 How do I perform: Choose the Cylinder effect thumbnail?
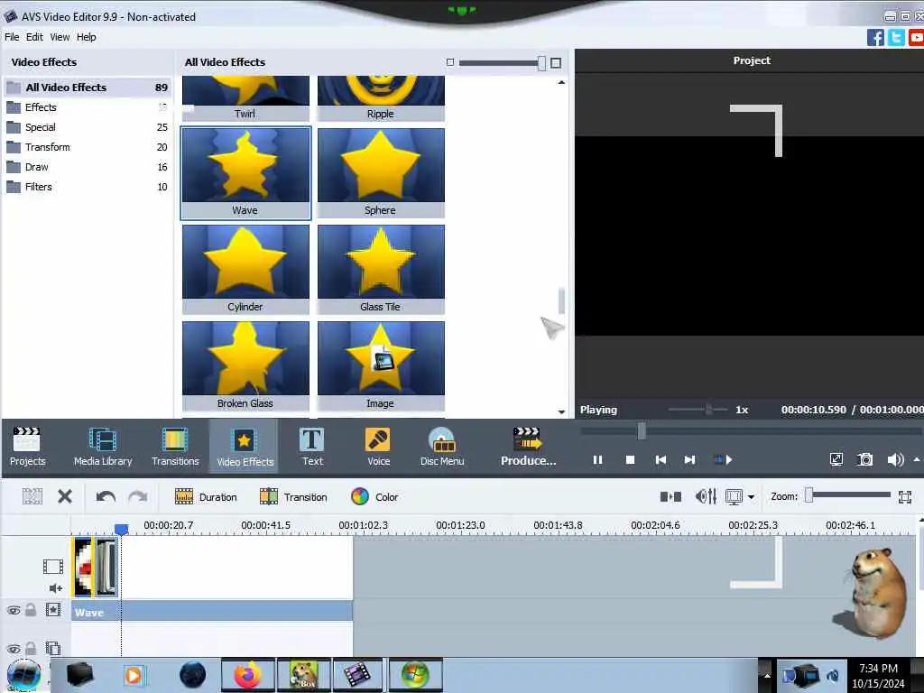coord(245,269)
